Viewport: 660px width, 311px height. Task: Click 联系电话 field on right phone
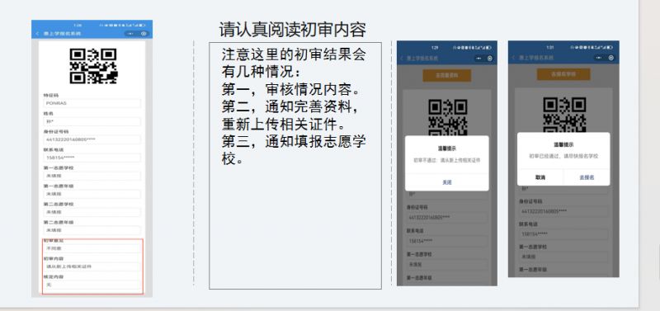(563, 234)
